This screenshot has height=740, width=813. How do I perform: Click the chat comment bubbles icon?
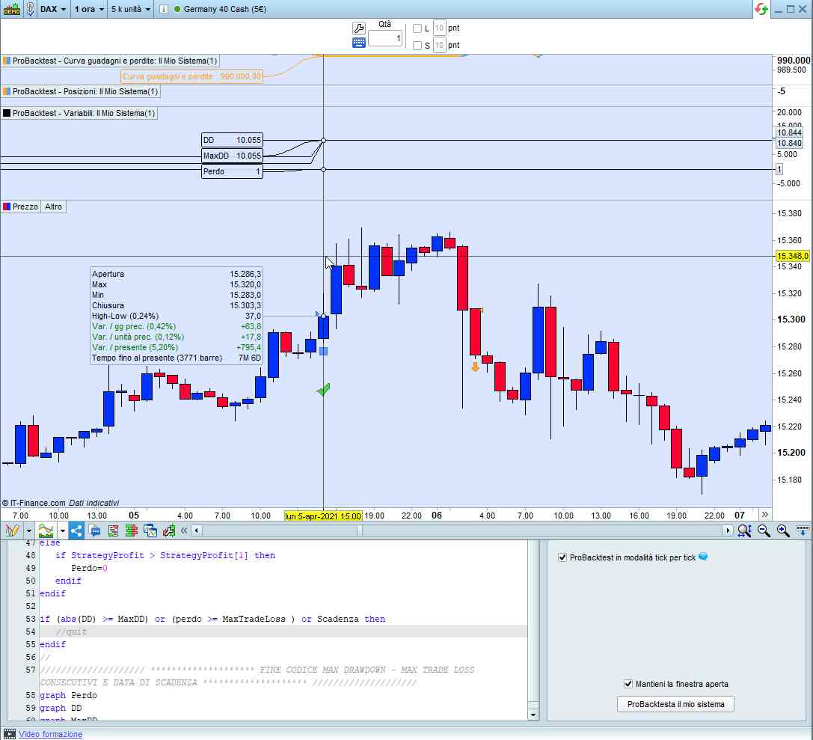(x=95, y=530)
